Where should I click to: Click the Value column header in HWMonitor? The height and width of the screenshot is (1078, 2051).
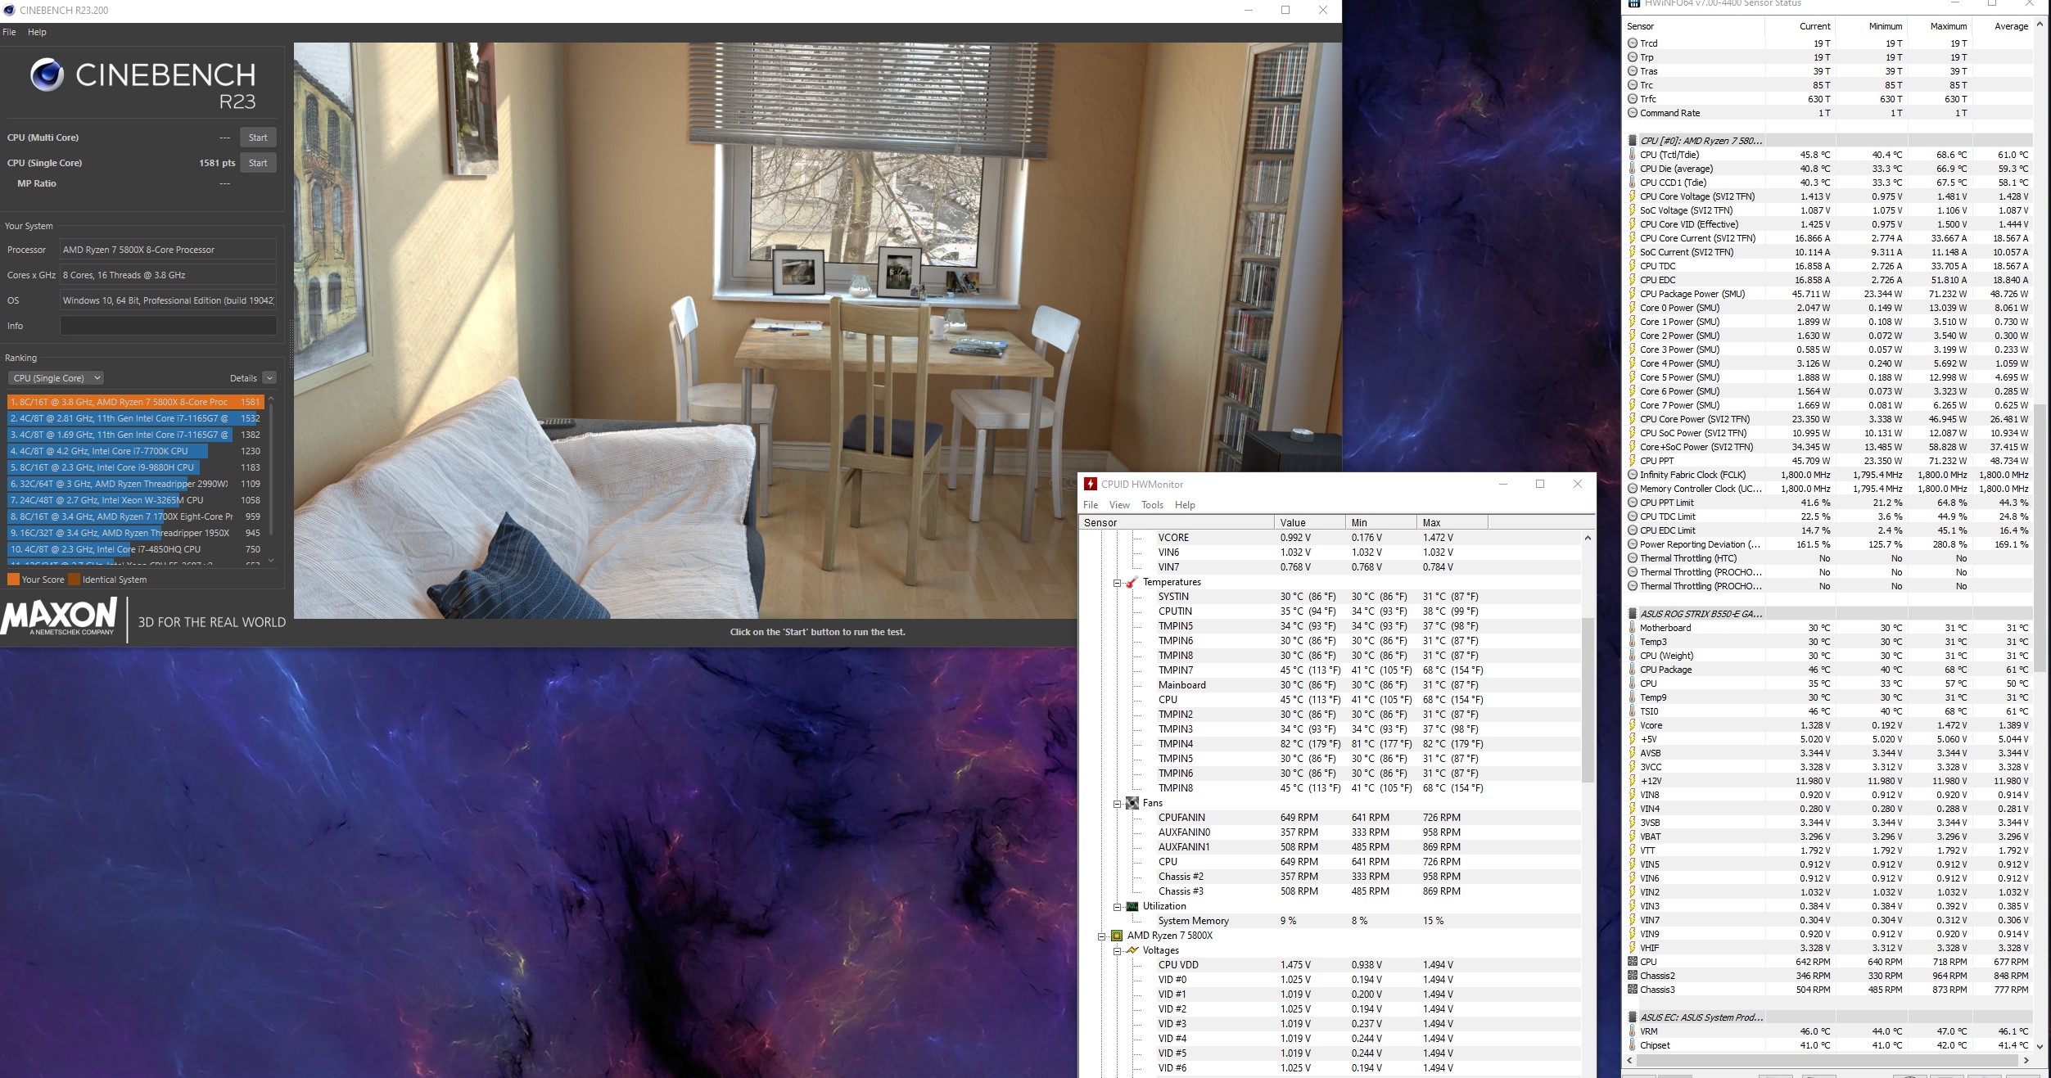pos(1310,523)
